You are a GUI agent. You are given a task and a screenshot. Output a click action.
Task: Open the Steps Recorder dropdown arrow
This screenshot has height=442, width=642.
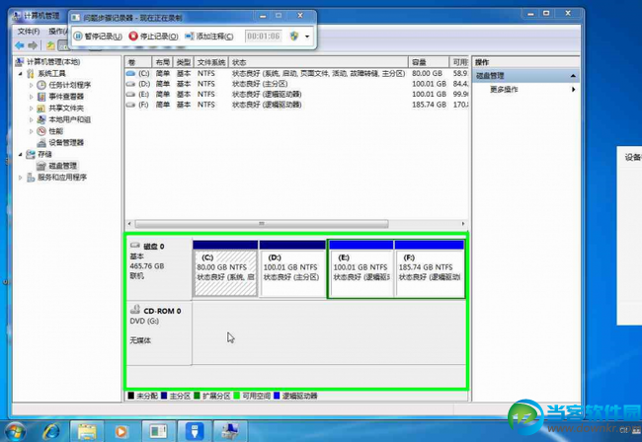click(307, 37)
